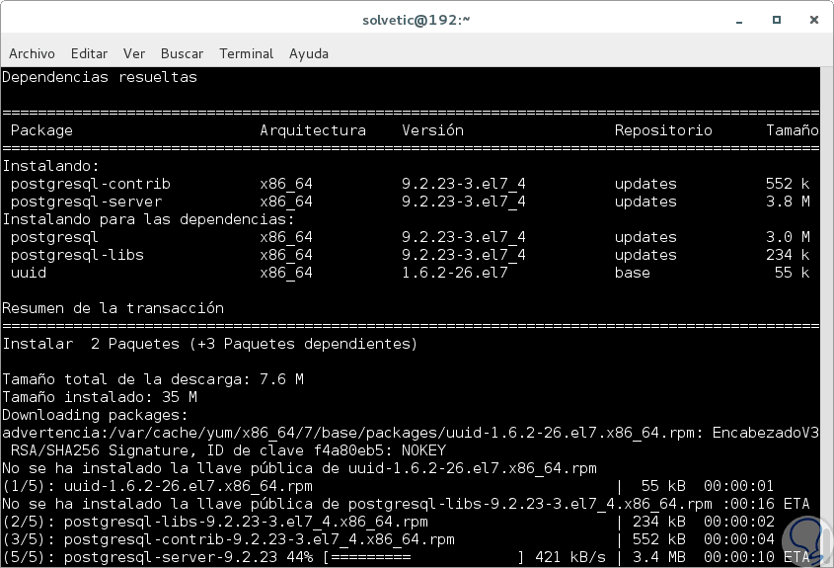The height and width of the screenshot is (568, 834).
Task: Click the 'Downloading packages:' line
Action: click(x=95, y=415)
